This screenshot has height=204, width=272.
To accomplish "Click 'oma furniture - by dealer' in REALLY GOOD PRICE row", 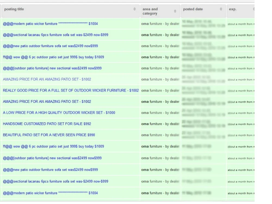I will click(x=160, y=90).
